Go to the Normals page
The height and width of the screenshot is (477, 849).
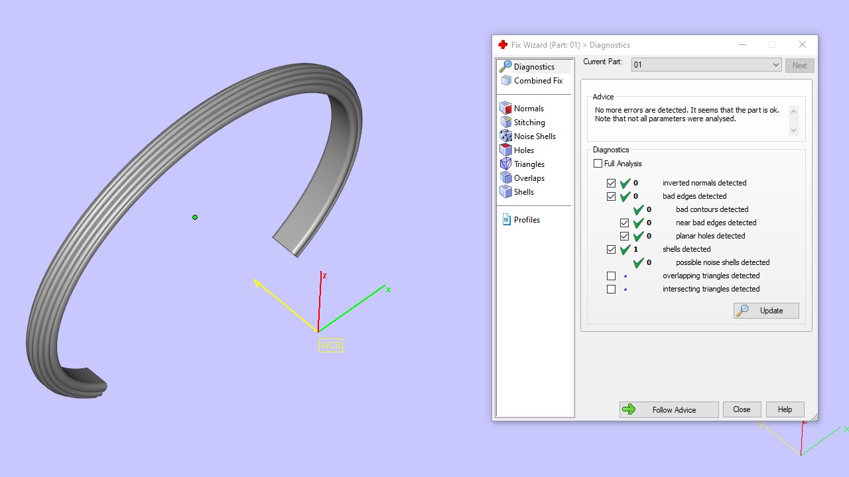pyautogui.click(x=529, y=108)
